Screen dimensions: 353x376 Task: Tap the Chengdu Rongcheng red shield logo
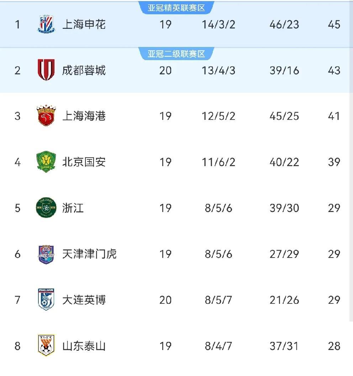[46, 70]
